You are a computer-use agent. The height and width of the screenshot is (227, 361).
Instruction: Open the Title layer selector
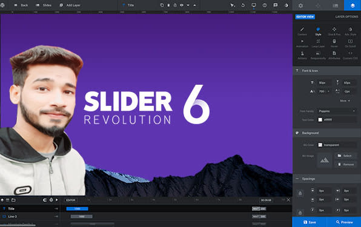[128, 5]
